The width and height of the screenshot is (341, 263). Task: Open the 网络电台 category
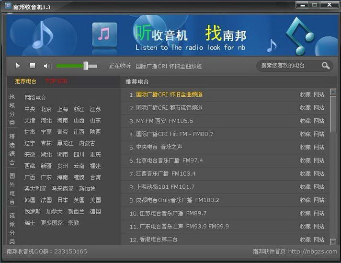[x=35, y=98]
